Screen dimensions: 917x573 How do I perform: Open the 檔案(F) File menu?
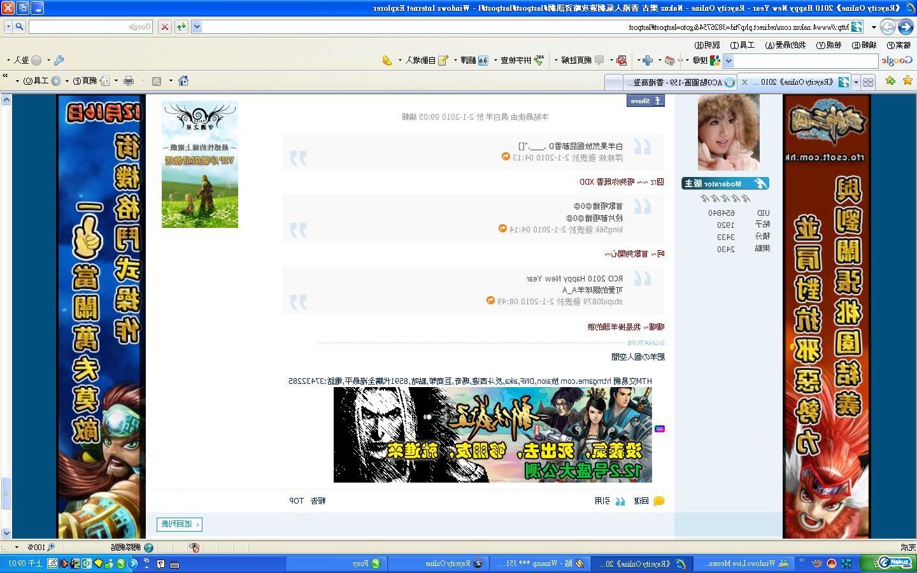coord(899,45)
